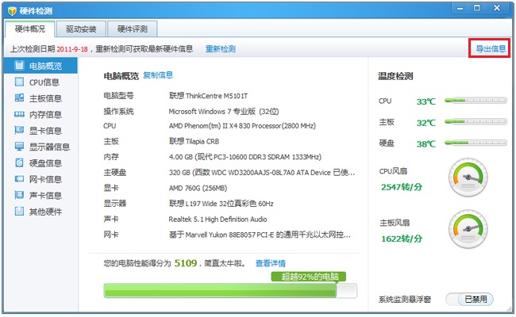Viewport: 516px width, 317px height.
Task: Click the CPU信息 sidebar icon
Action: point(19,82)
